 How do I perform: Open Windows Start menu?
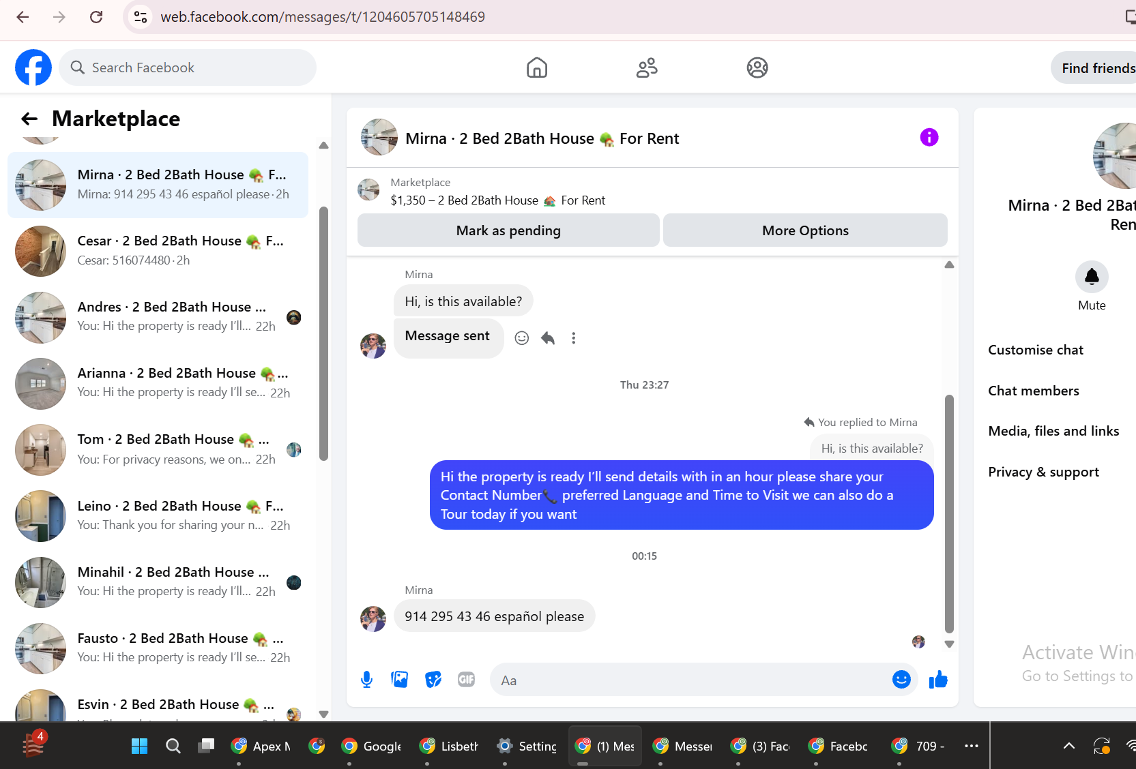139,747
